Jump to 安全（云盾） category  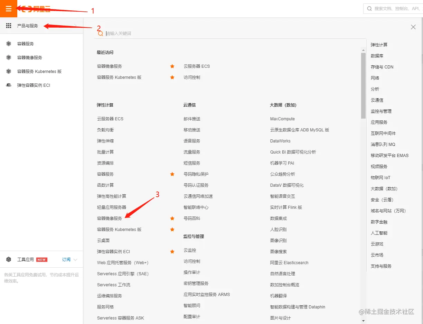(382, 200)
